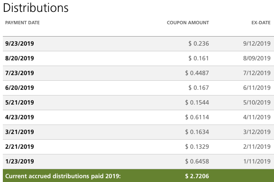Viewport: 274px width, 182px height.
Task: Click the 7/12/2019 ex-date cell
Action: pos(257,73)
